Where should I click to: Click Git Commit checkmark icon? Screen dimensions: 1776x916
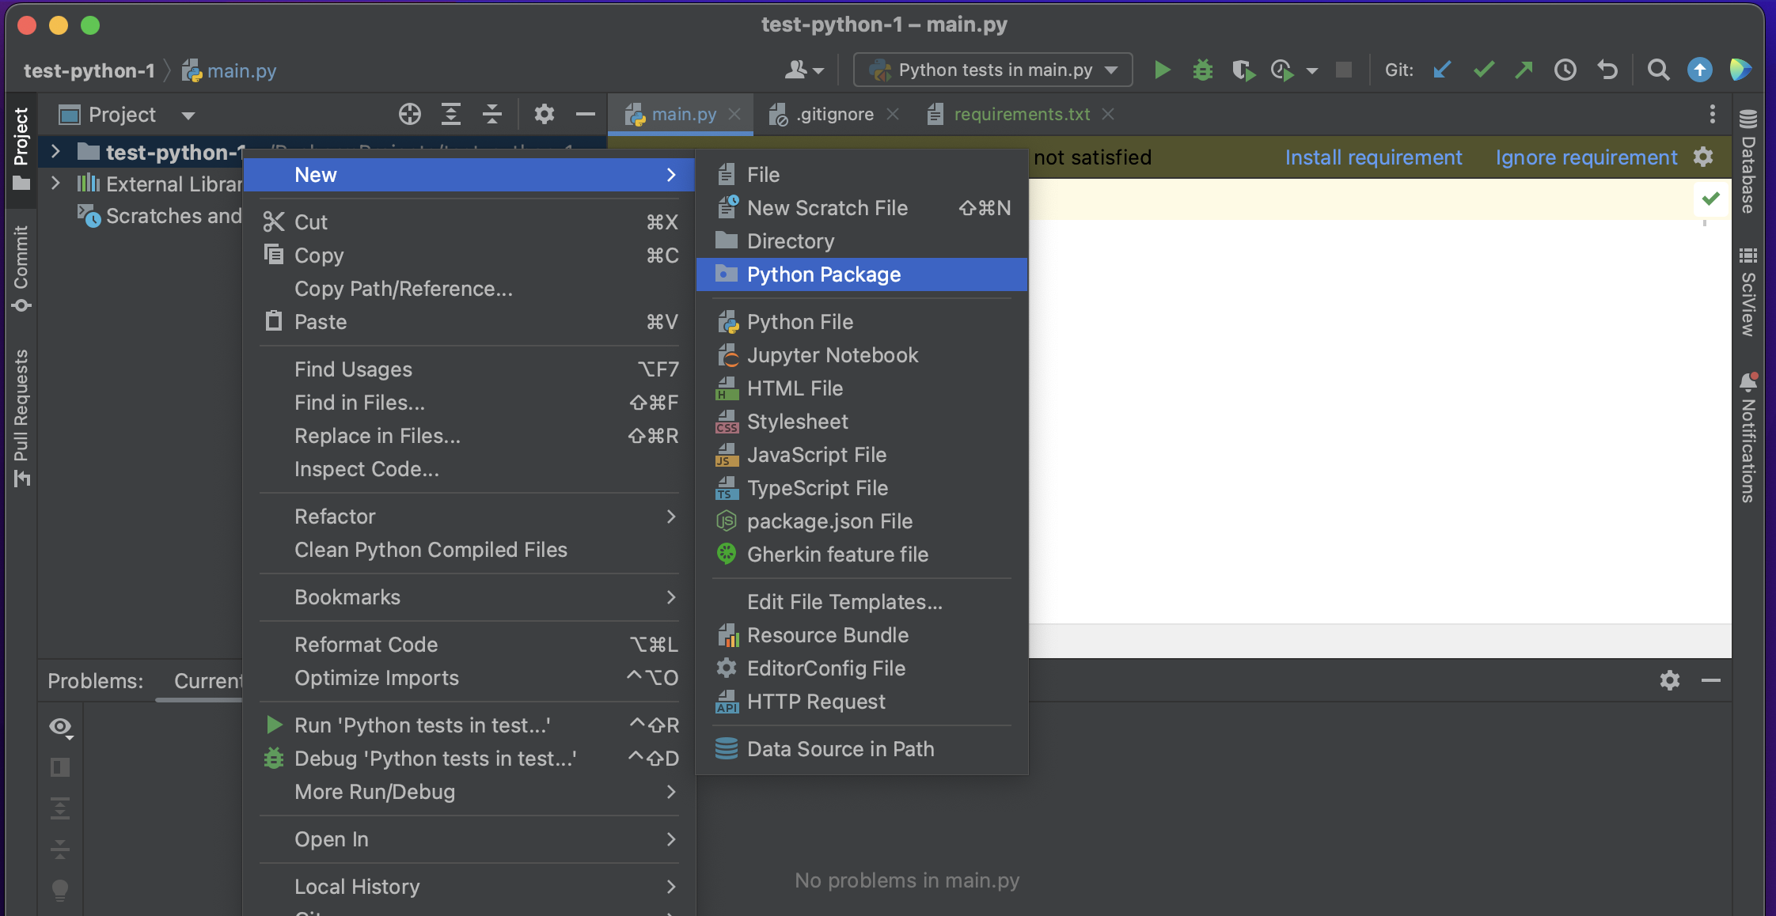1483,70
